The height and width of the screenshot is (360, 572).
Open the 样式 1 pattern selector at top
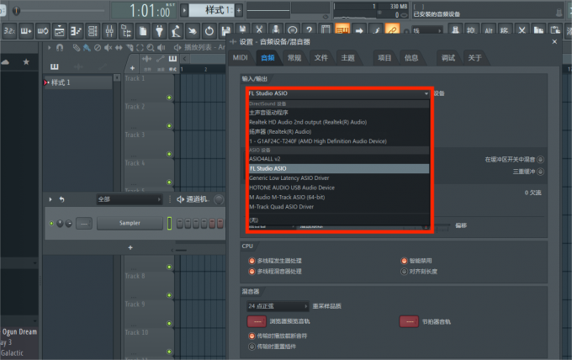pyautogui.click(x=212, y=10)
